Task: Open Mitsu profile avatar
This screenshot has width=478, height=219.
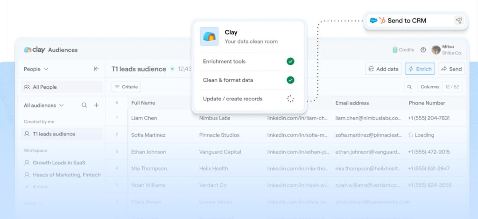Action: click(x=436, y=49)
